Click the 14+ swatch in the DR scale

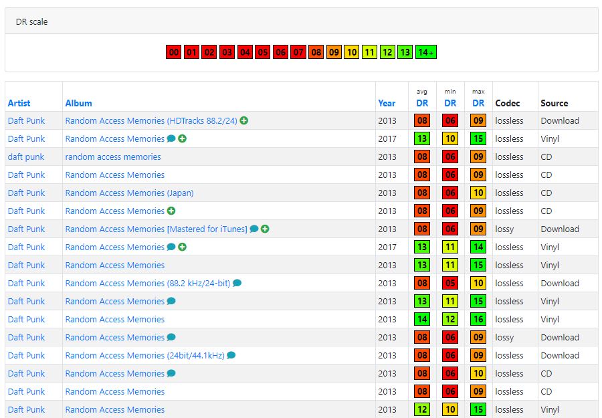pyautogui.click(x=426, y=51)
